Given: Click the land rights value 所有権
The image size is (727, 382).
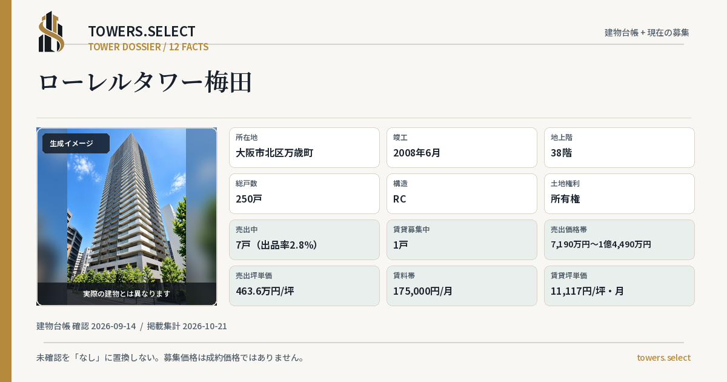Looking at the screenshot, I should pos(565,199).
